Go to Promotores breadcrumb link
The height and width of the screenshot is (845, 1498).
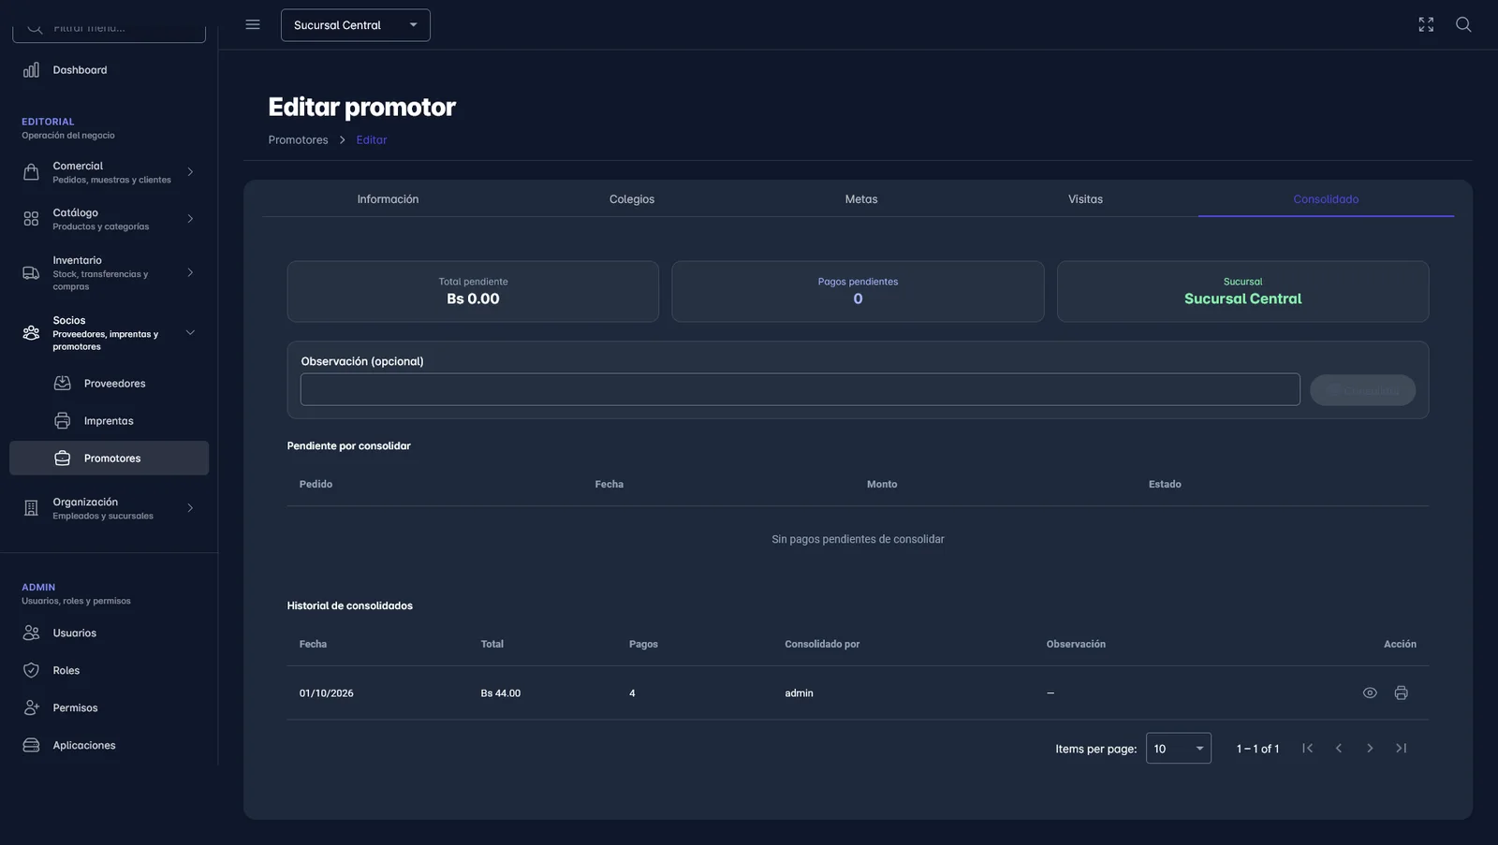click(x=298, y=140)
